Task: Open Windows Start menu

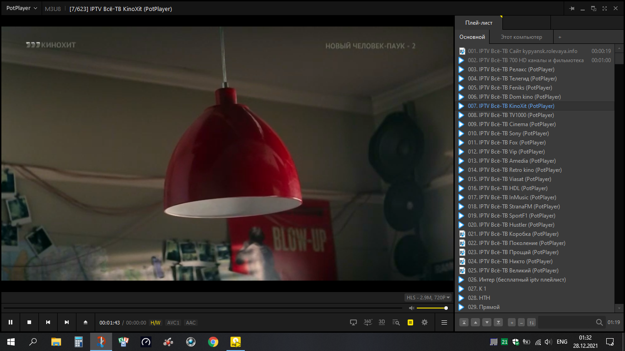Action: coord(11,341)
